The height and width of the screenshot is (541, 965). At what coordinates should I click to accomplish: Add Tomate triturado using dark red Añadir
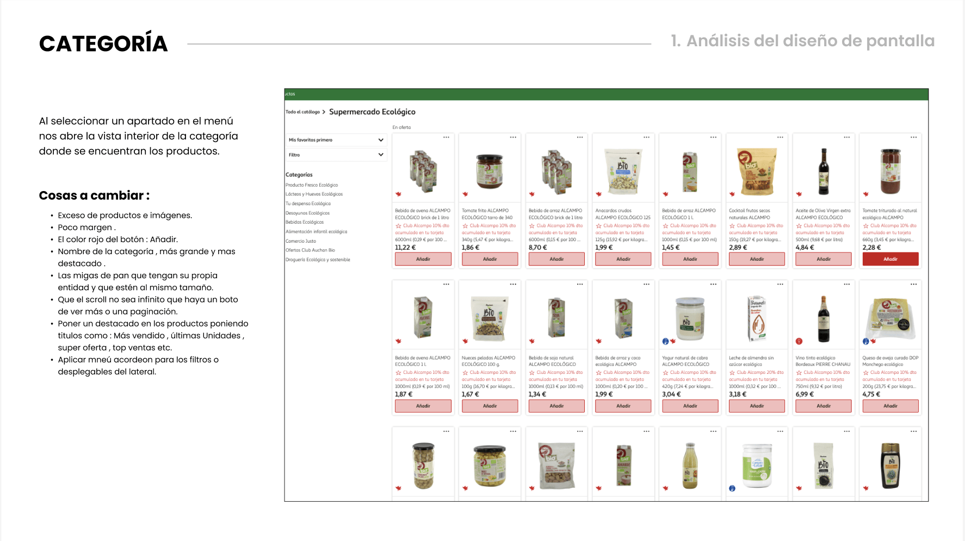pos(890,259)
